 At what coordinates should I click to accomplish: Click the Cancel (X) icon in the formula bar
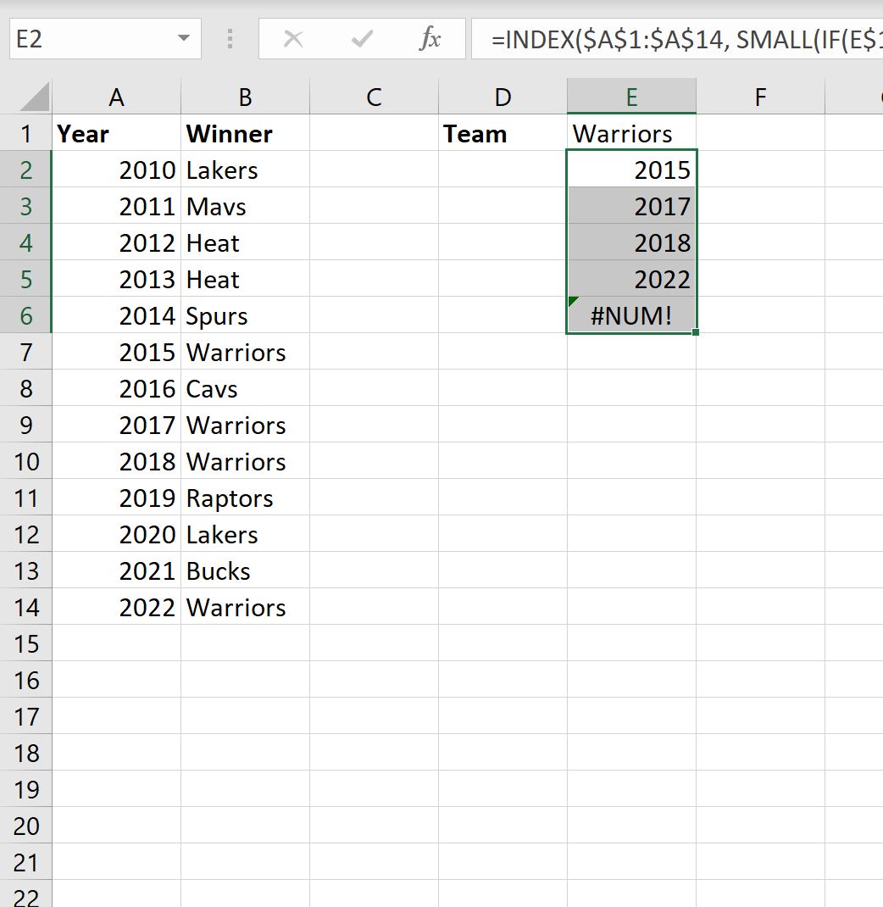293,38
